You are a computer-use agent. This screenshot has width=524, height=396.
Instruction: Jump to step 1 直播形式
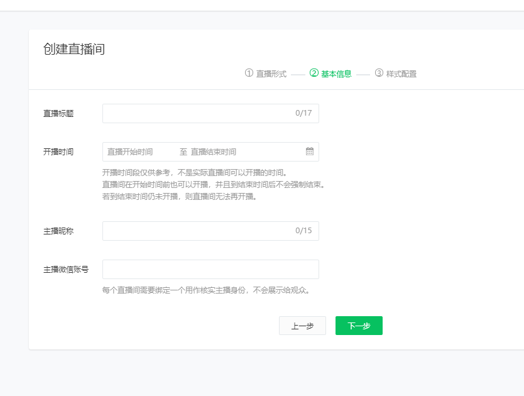[x=266, y=74]
